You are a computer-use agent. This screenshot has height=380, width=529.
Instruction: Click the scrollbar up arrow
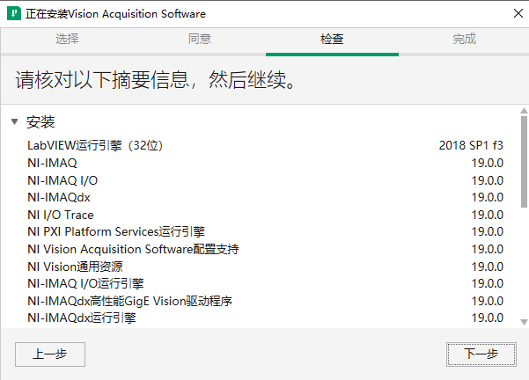click(x=524, y=111)
